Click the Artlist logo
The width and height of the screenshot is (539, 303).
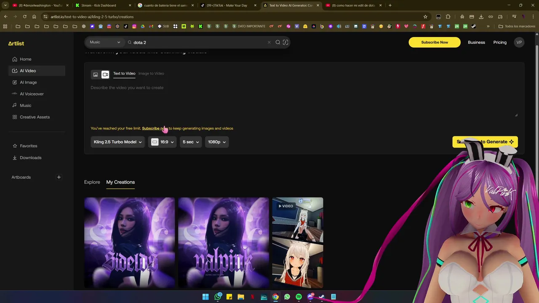[16, 43]
